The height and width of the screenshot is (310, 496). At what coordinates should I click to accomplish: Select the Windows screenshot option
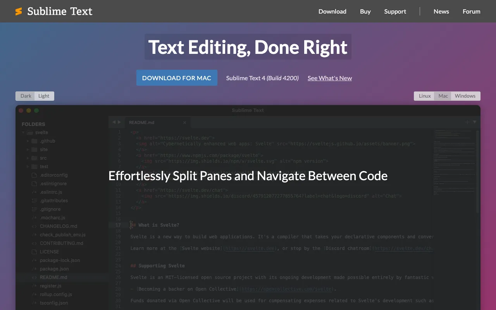[x=465, y=96]
